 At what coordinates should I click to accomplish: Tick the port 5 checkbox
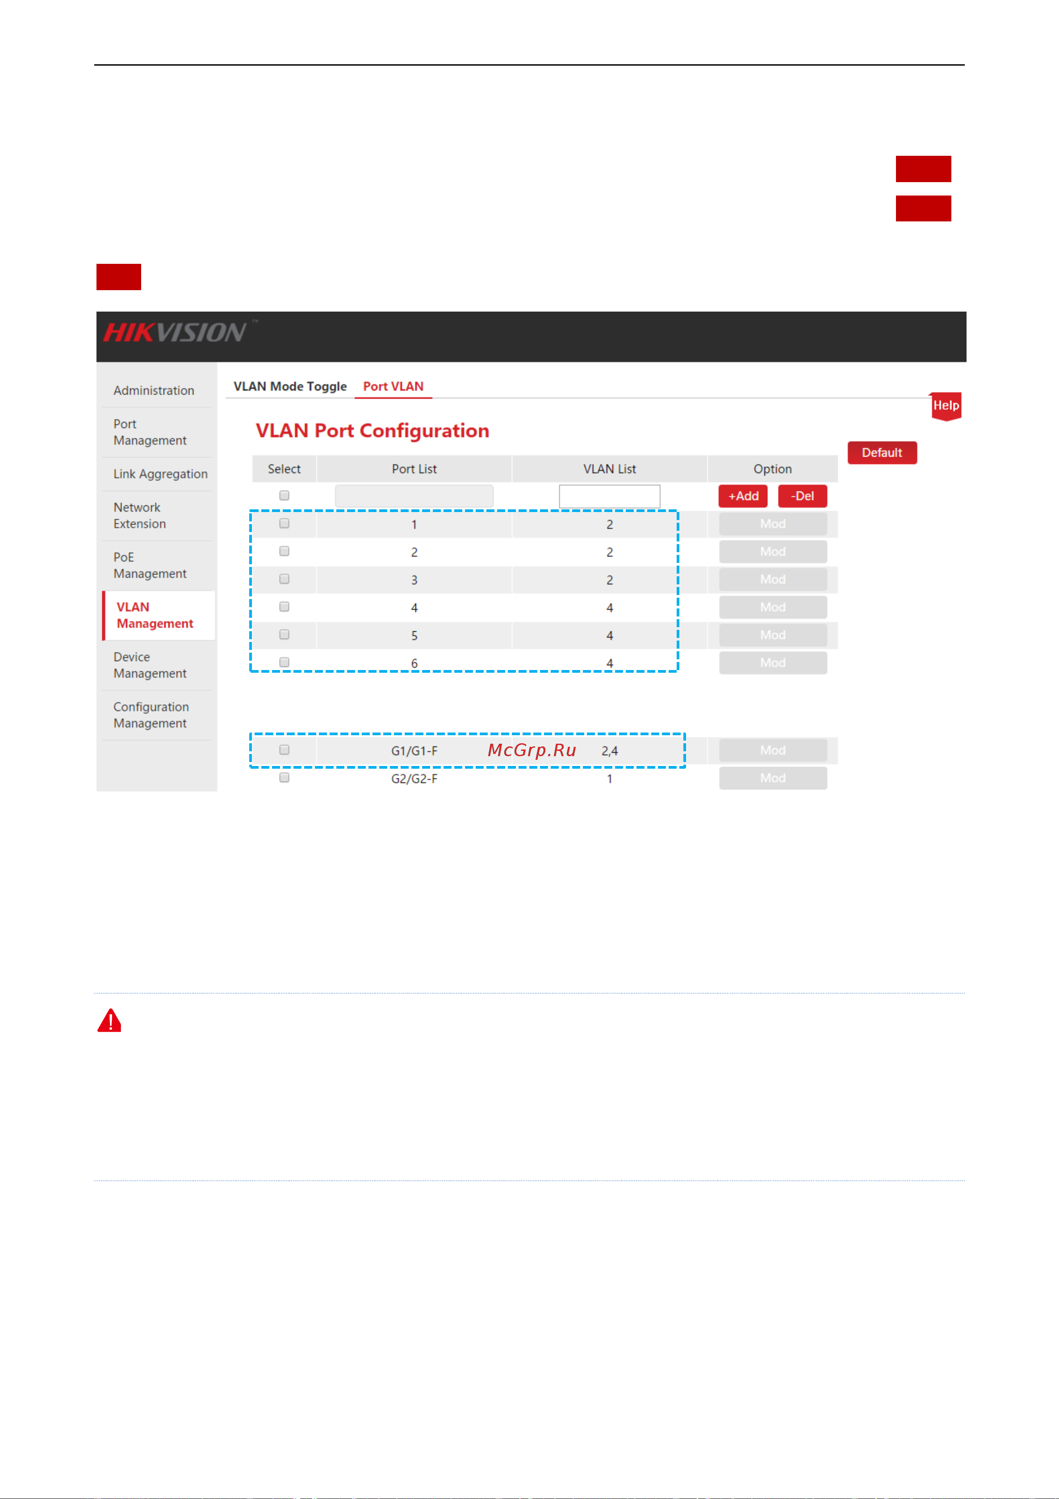tap(284, 635)
